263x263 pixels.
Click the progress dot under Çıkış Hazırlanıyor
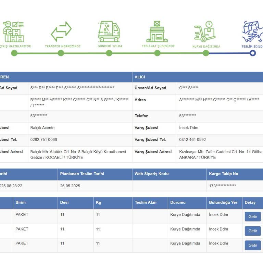coord(14,53)
